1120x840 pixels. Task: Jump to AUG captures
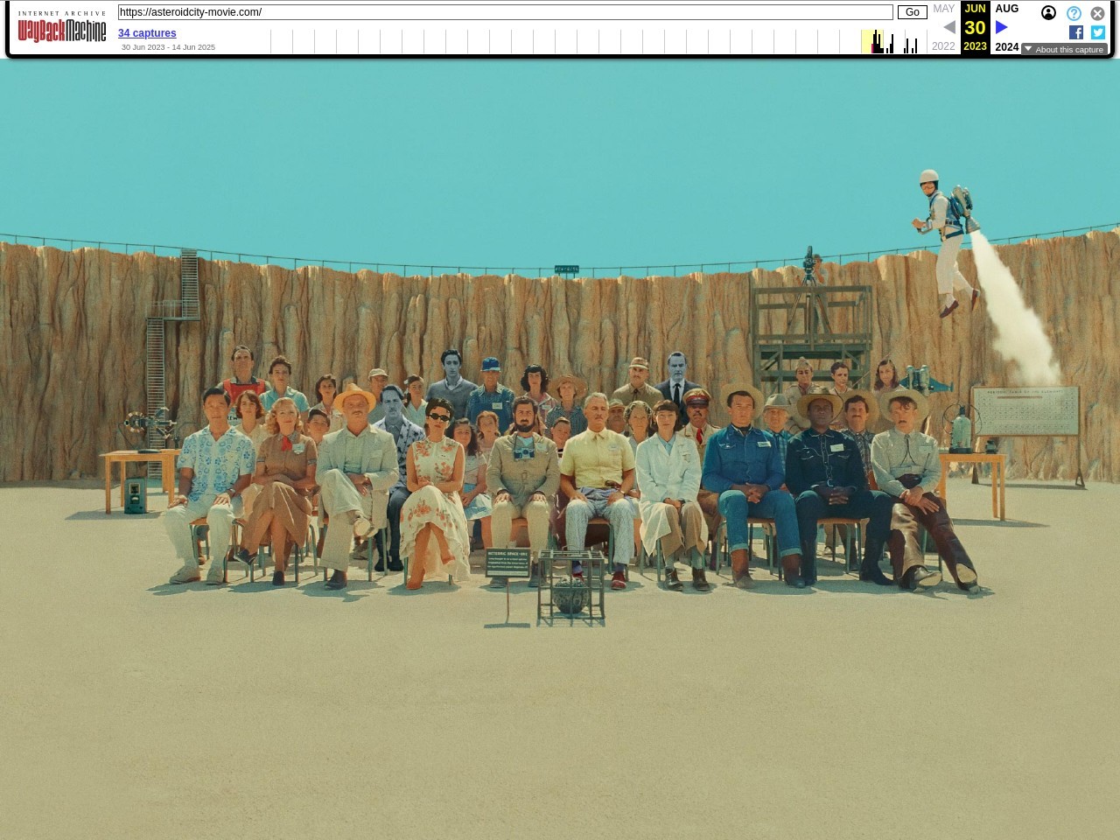(x=1007, y=9)
